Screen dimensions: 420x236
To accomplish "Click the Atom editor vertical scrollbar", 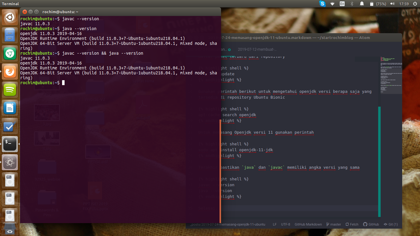I will click(x=379, y=162).
